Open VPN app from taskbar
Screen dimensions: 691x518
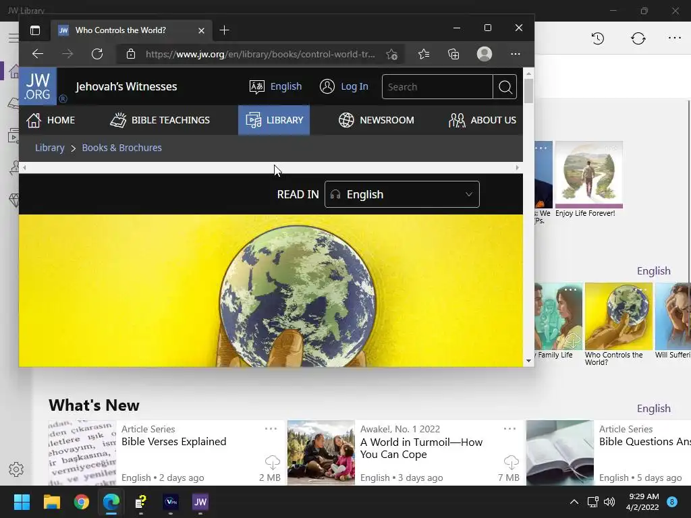(x=171, y=502)
